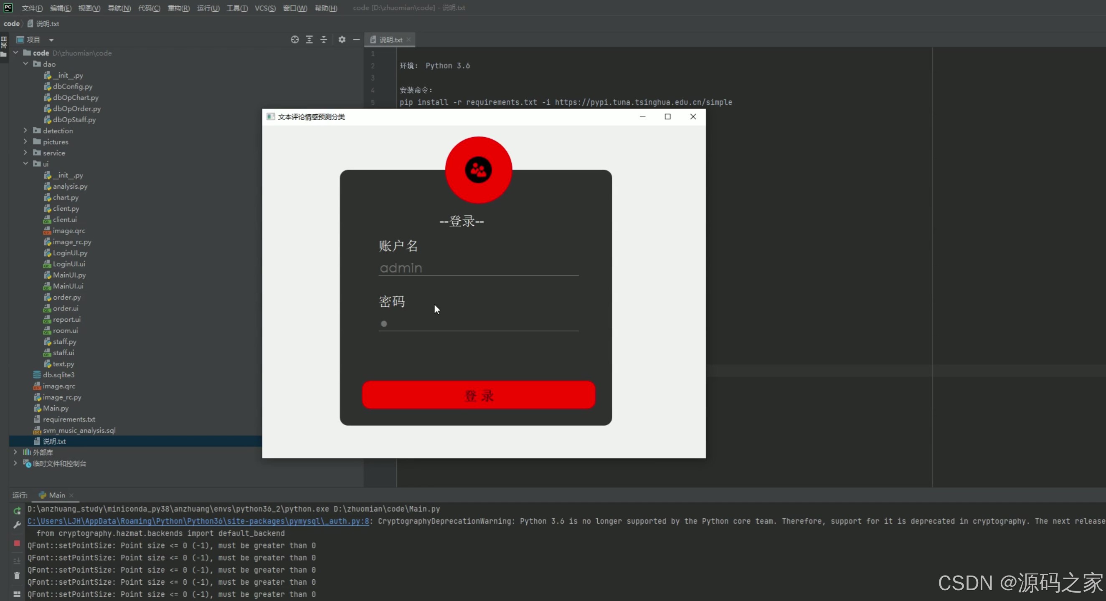Select dbOpOrder.py file

pyautogui.click(x=73, y=109)
